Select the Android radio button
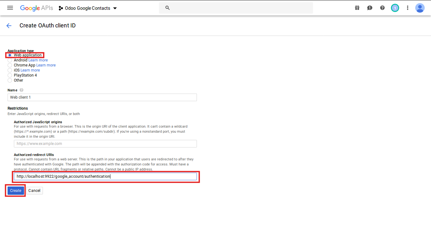This screenshot has width=431, height=242. [x=10, y=60]
